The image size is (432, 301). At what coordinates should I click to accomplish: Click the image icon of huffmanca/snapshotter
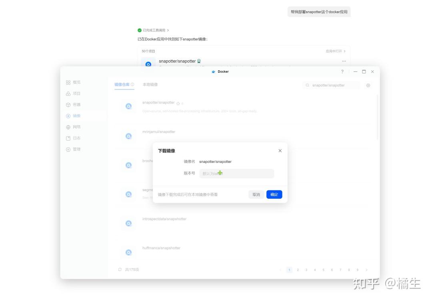click(x=128, y=252)
